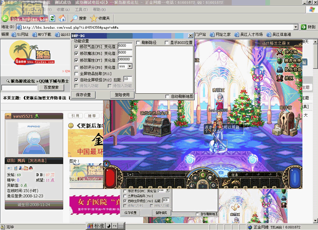The width and height of the screenshot is (318, 230).
Task: Click the Refresh page icon
Action: 52,18
